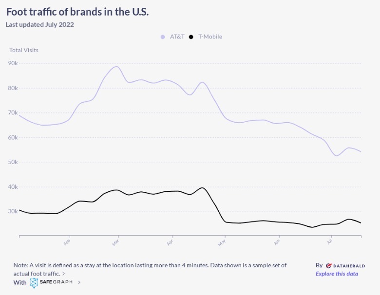Click the black T-Mobile legend dot
This screenshot has width=380, height=295.
click(191, 37)
